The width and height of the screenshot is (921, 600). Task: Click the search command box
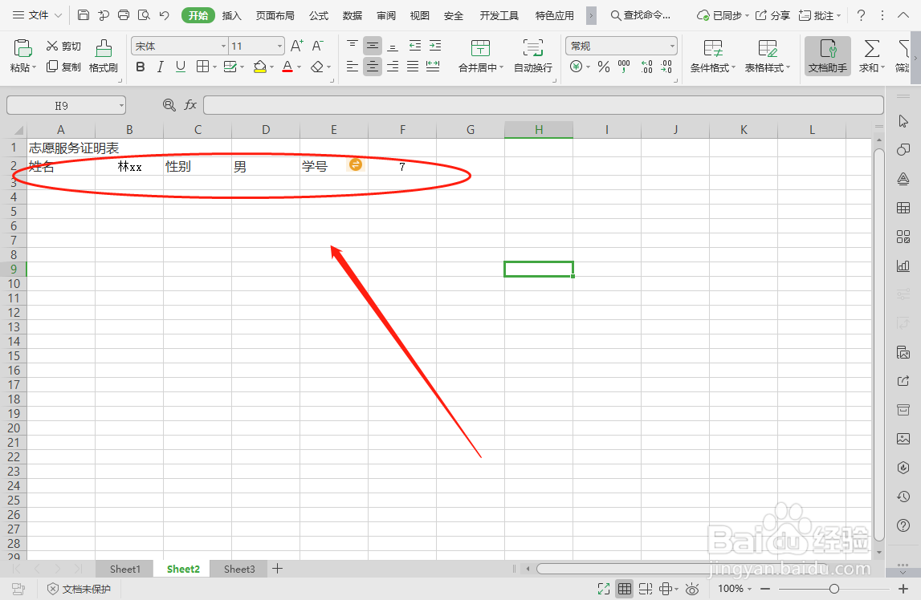click(640, 15)
